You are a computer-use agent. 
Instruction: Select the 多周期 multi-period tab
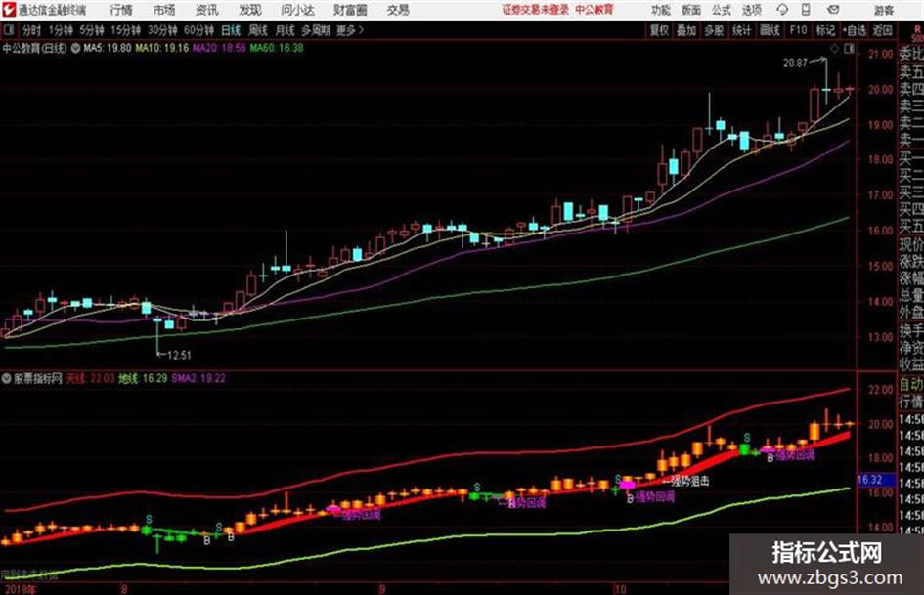point(315,30)
